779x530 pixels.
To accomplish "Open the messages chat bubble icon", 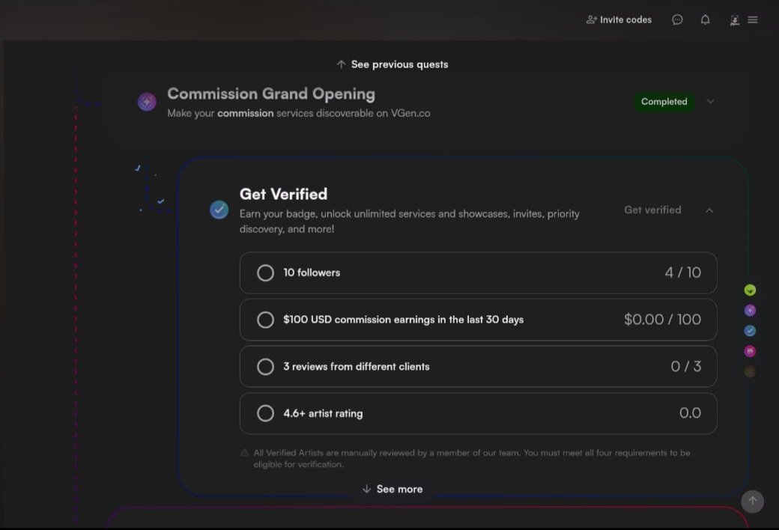I will pyautogui.click(x=677, y=20).
